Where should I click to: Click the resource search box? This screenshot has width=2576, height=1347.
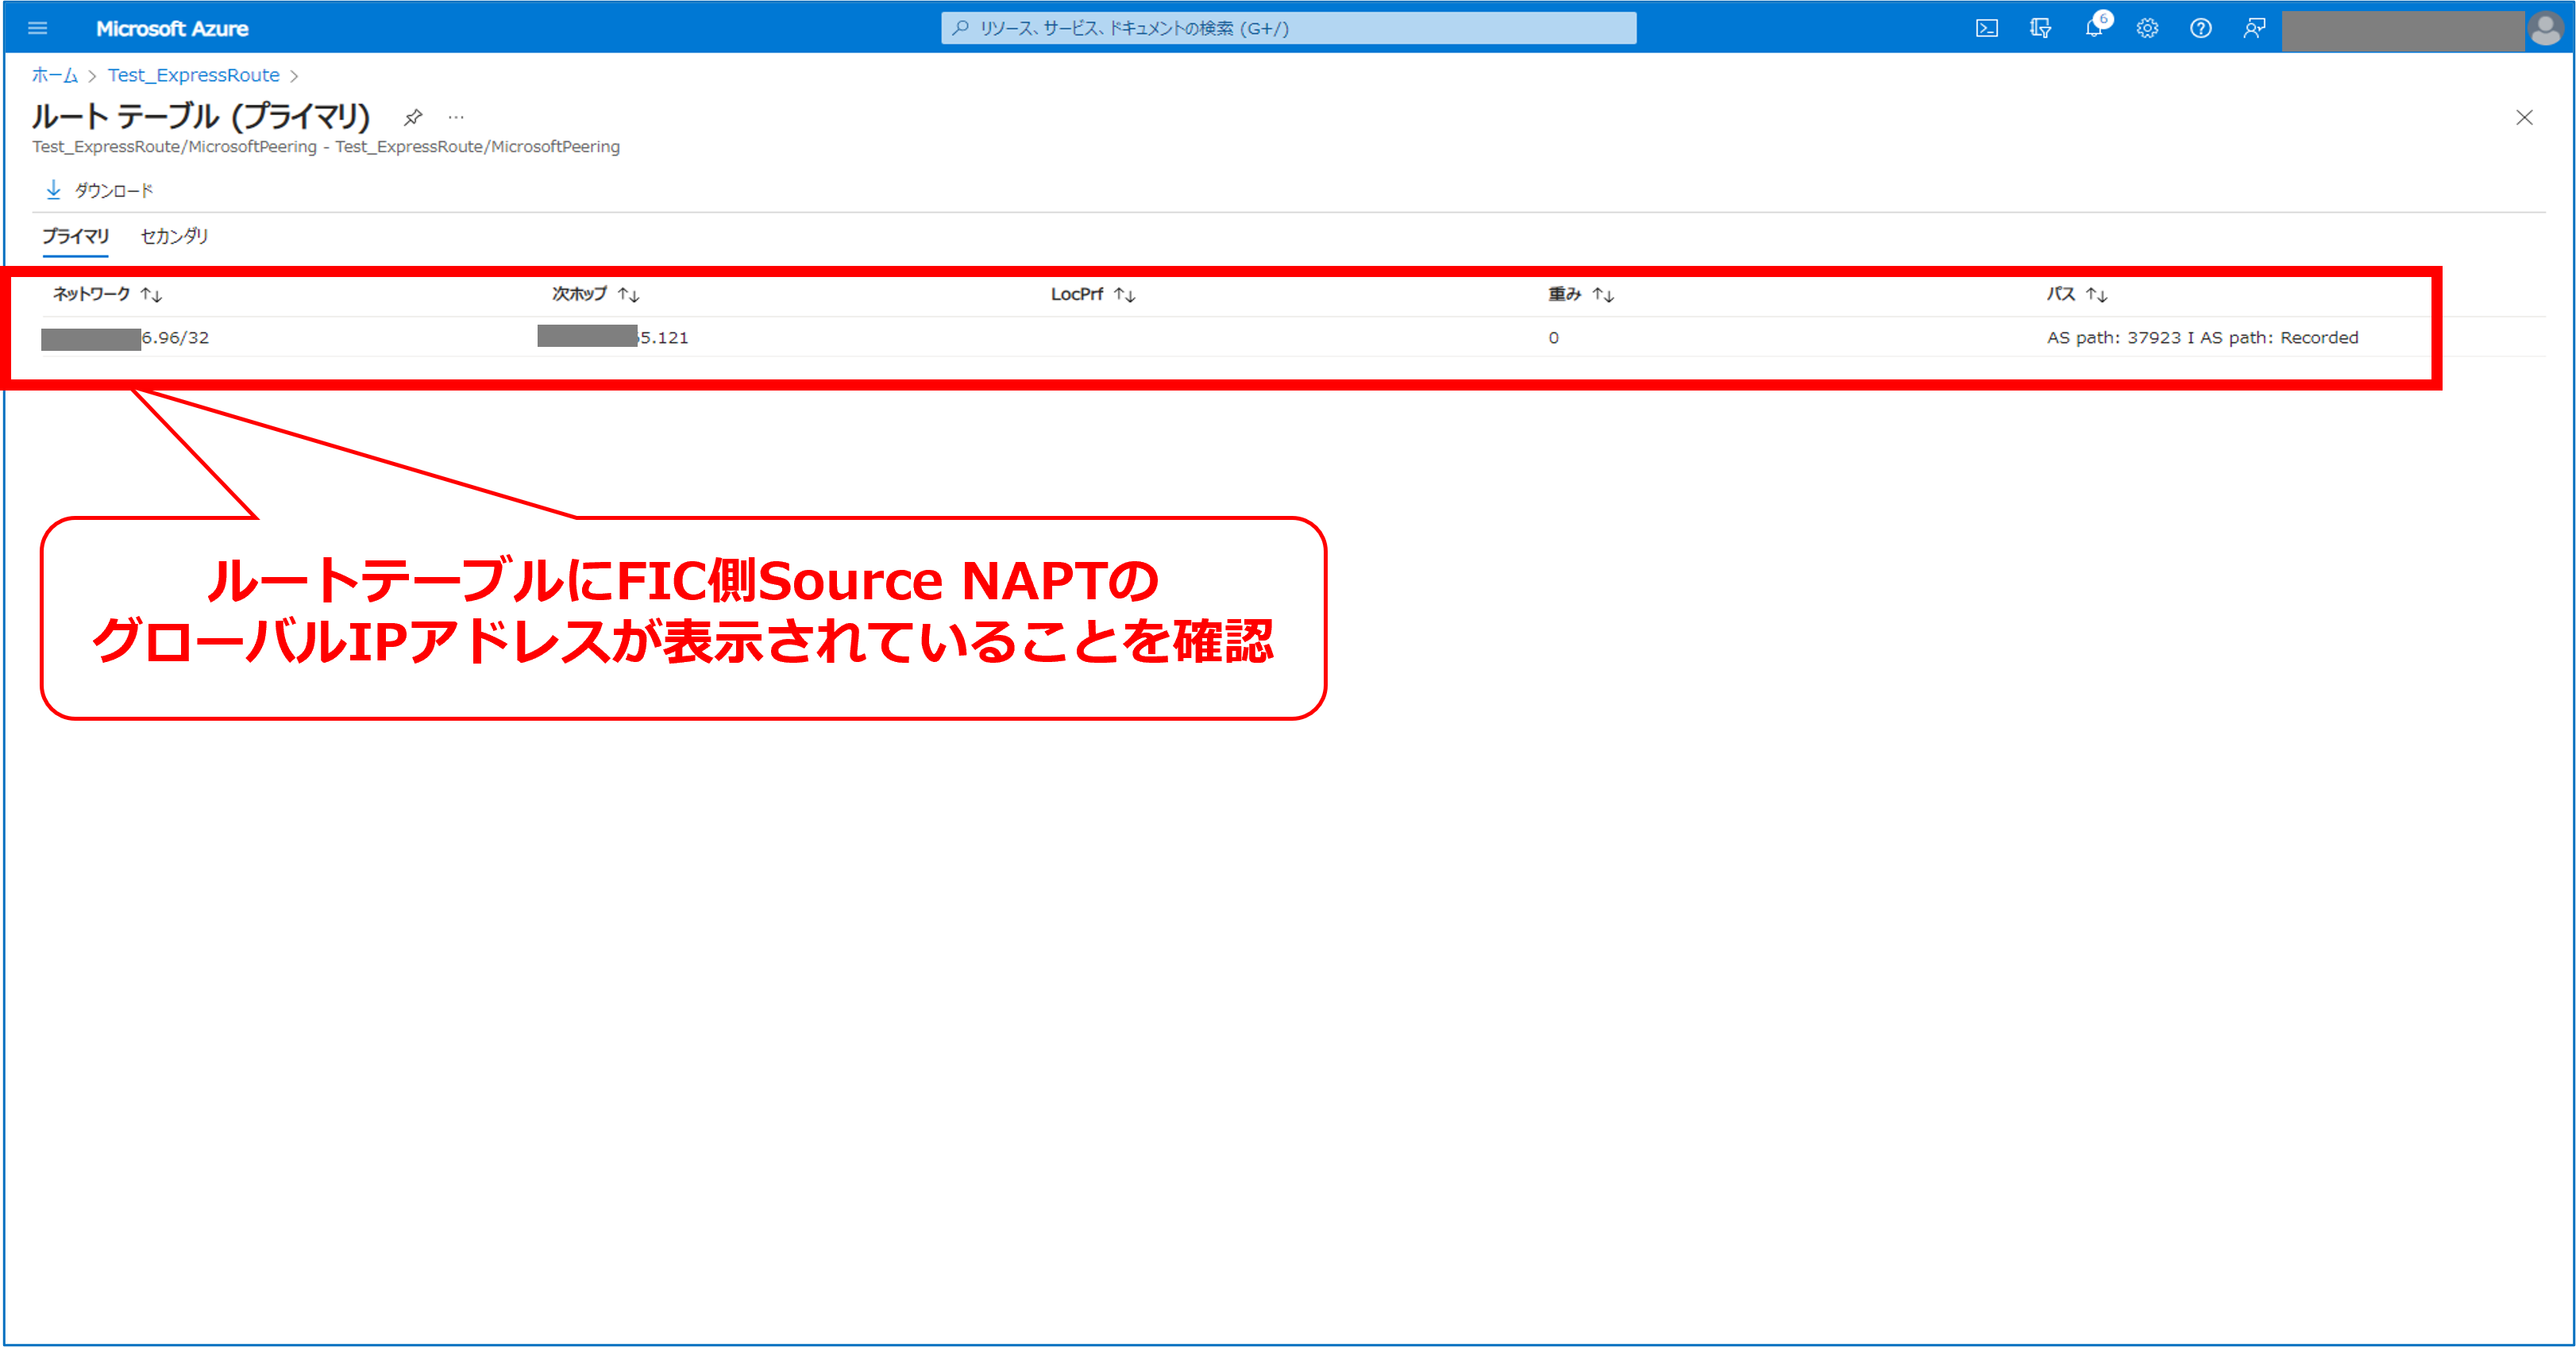coord(1288,28)
